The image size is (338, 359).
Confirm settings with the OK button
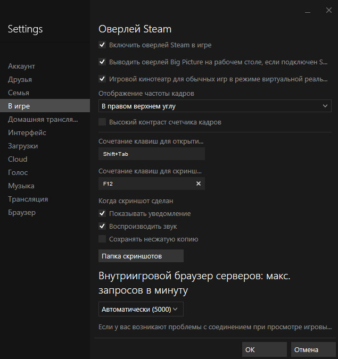(x=264, y=349)
